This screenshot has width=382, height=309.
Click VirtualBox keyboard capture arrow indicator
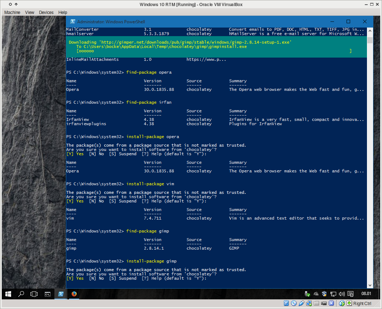tap(349, 303)
